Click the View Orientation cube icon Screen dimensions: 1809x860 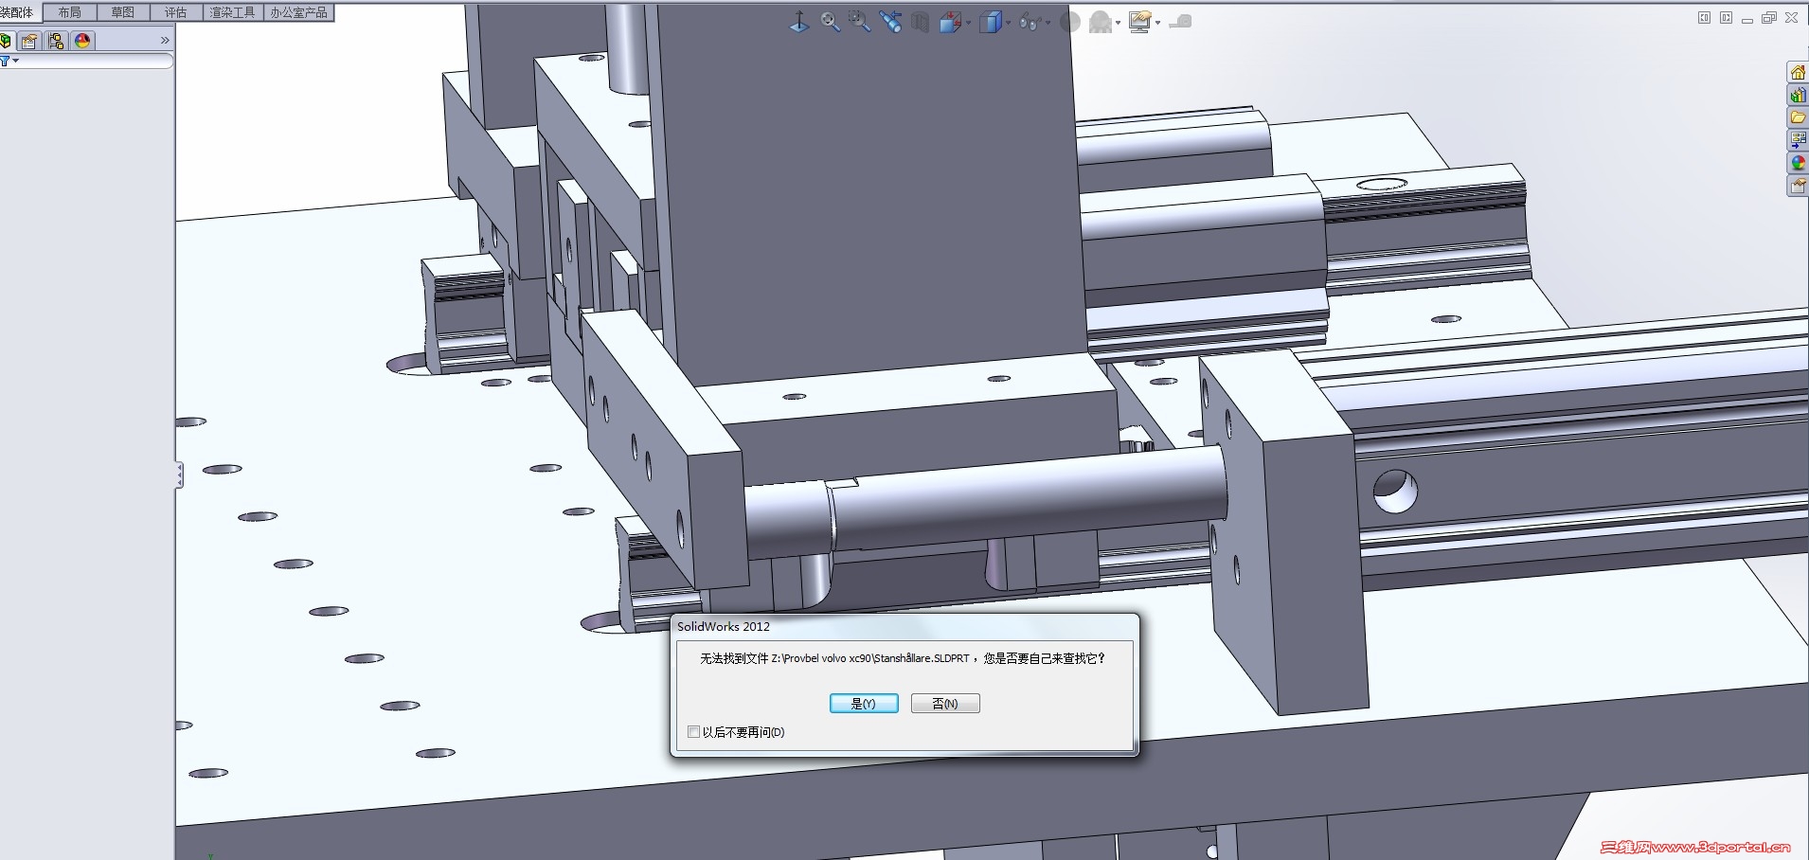(x=949, y=23)
